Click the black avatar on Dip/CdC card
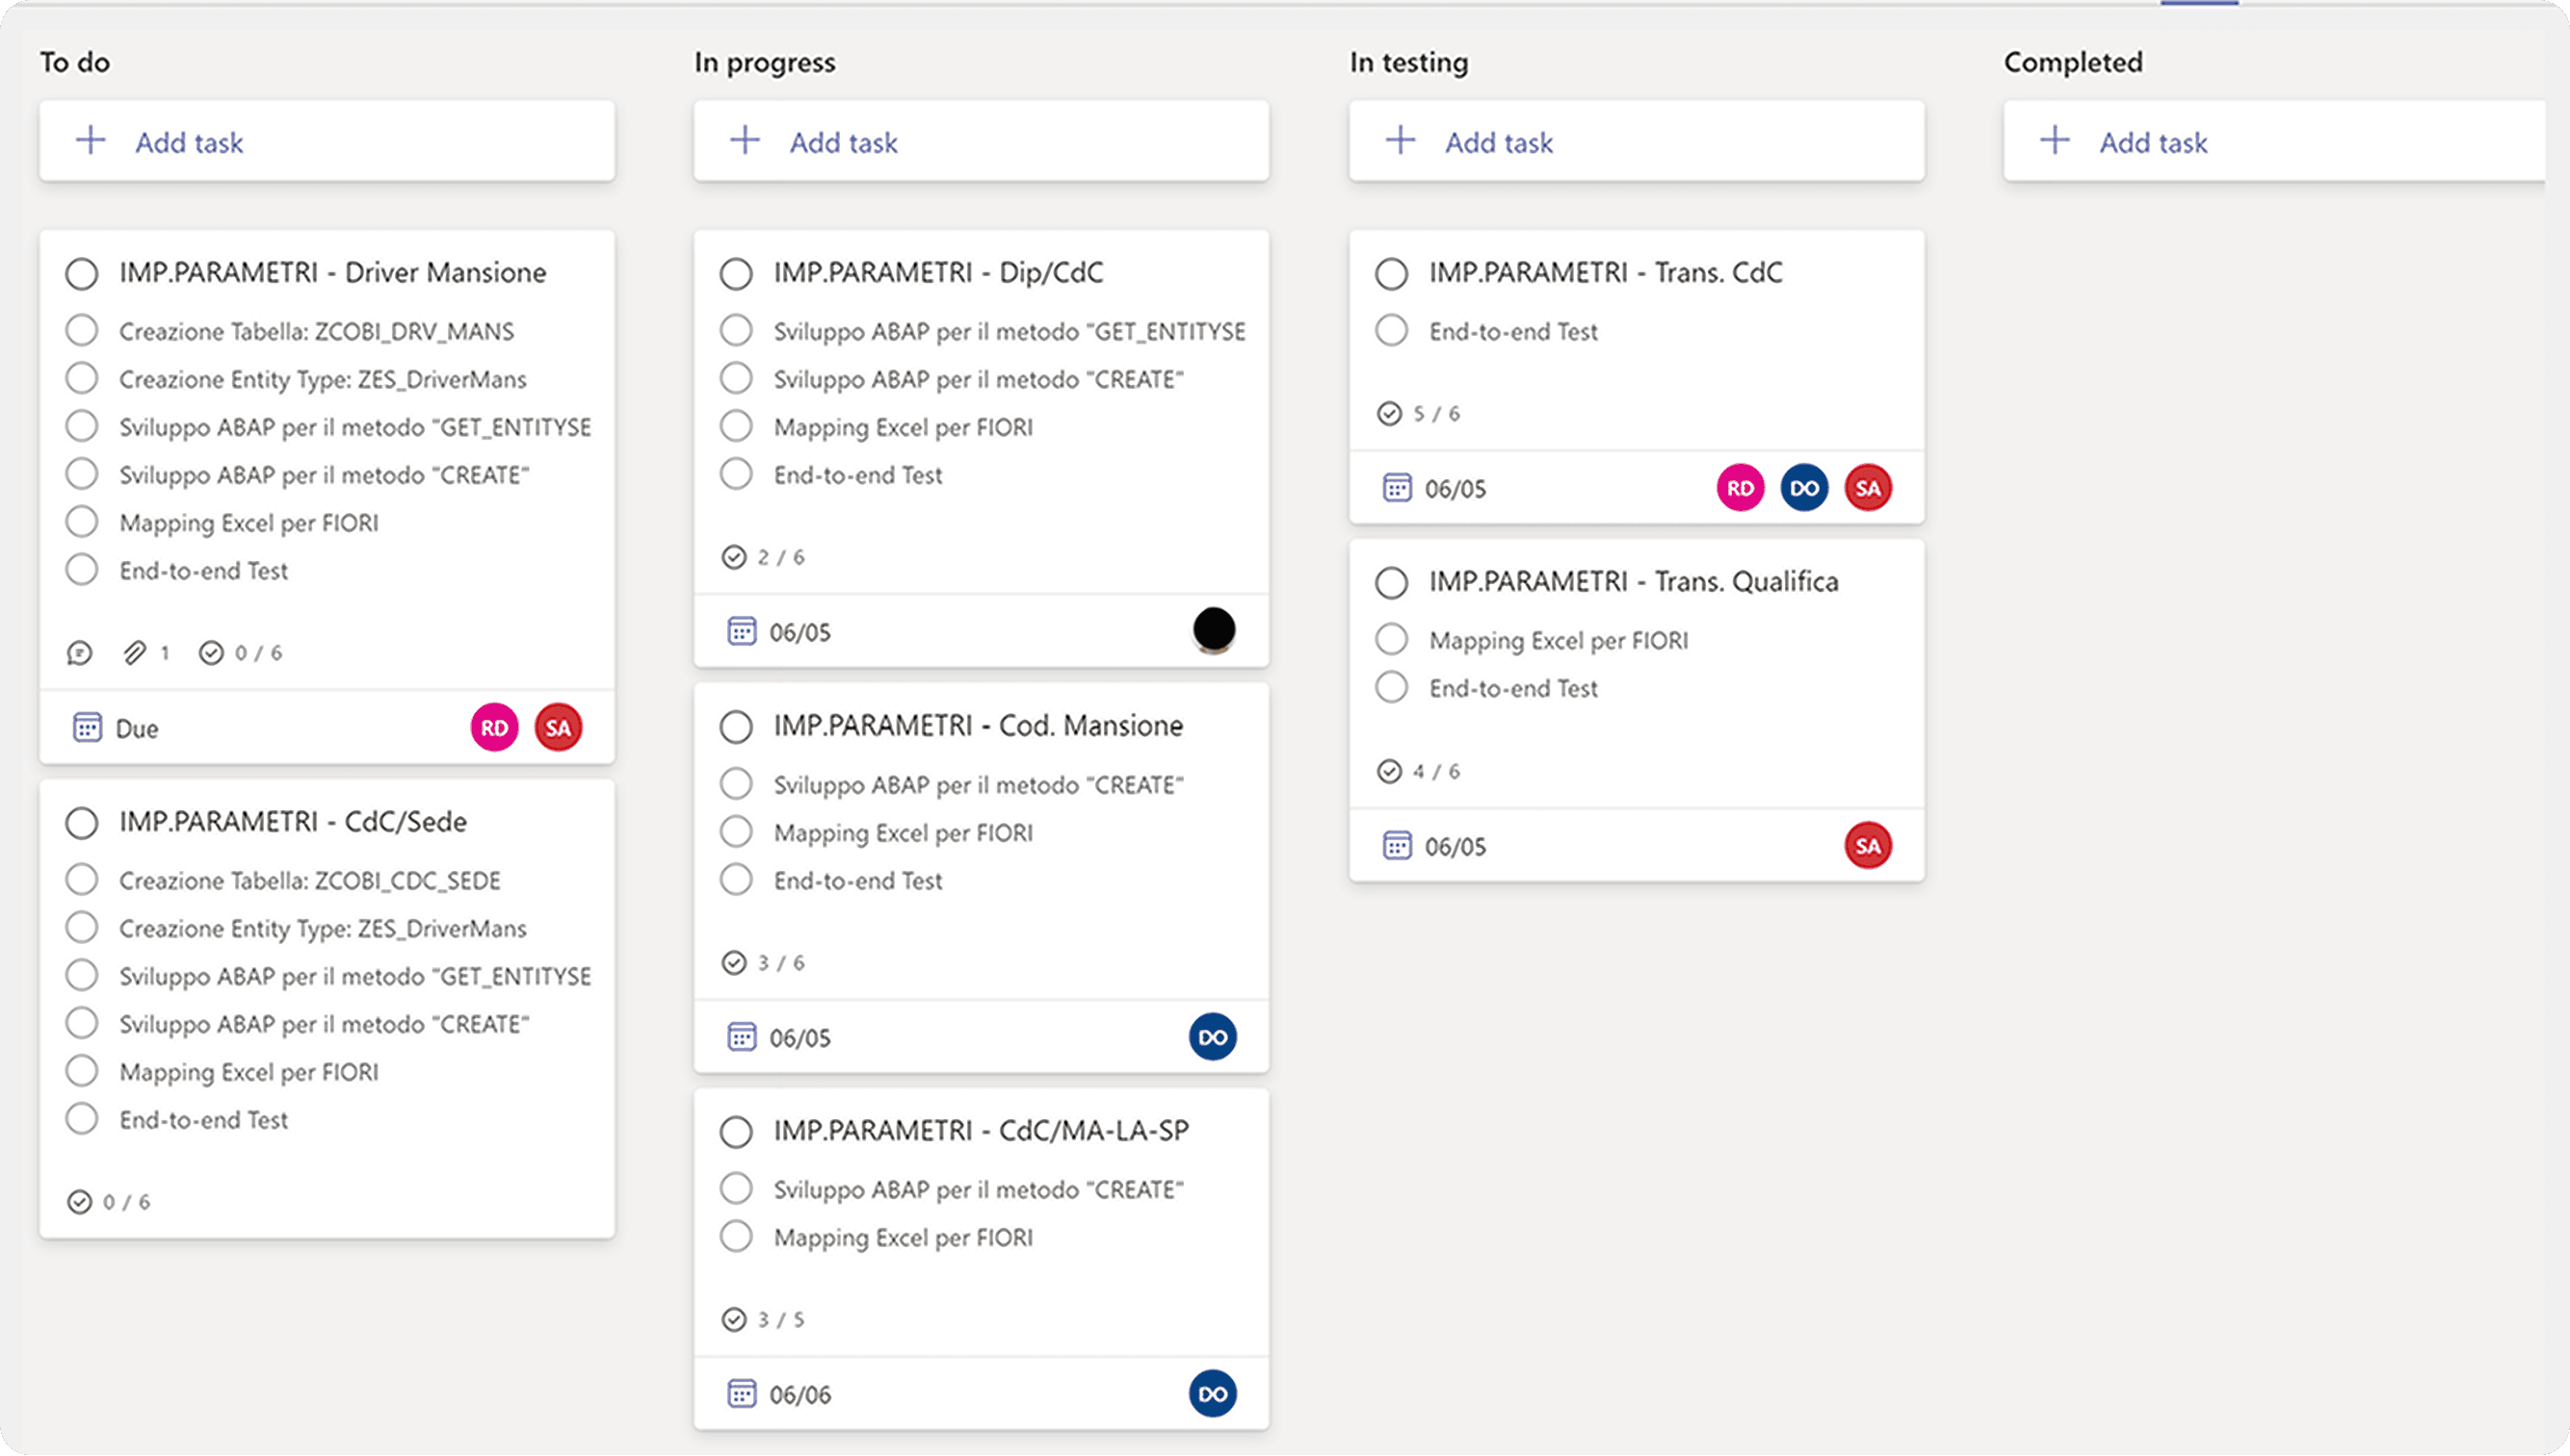 click(x=1213, y=630)
